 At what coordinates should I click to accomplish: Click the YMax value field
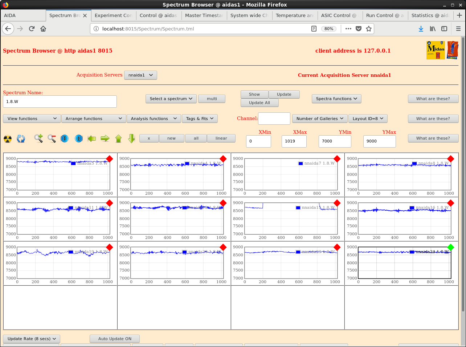pyautogui.click(x=380, y=141)
